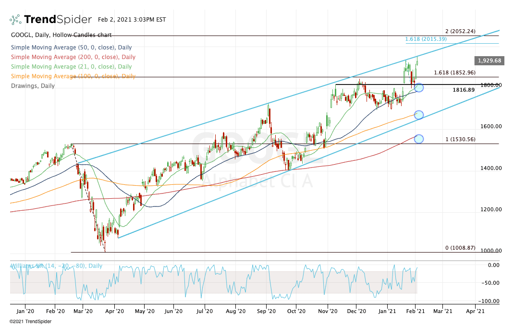The height and width of the screenshot is (326, 514).
Task: Select the Drawings, Daily layer label
Action: (x=32, y=85)
